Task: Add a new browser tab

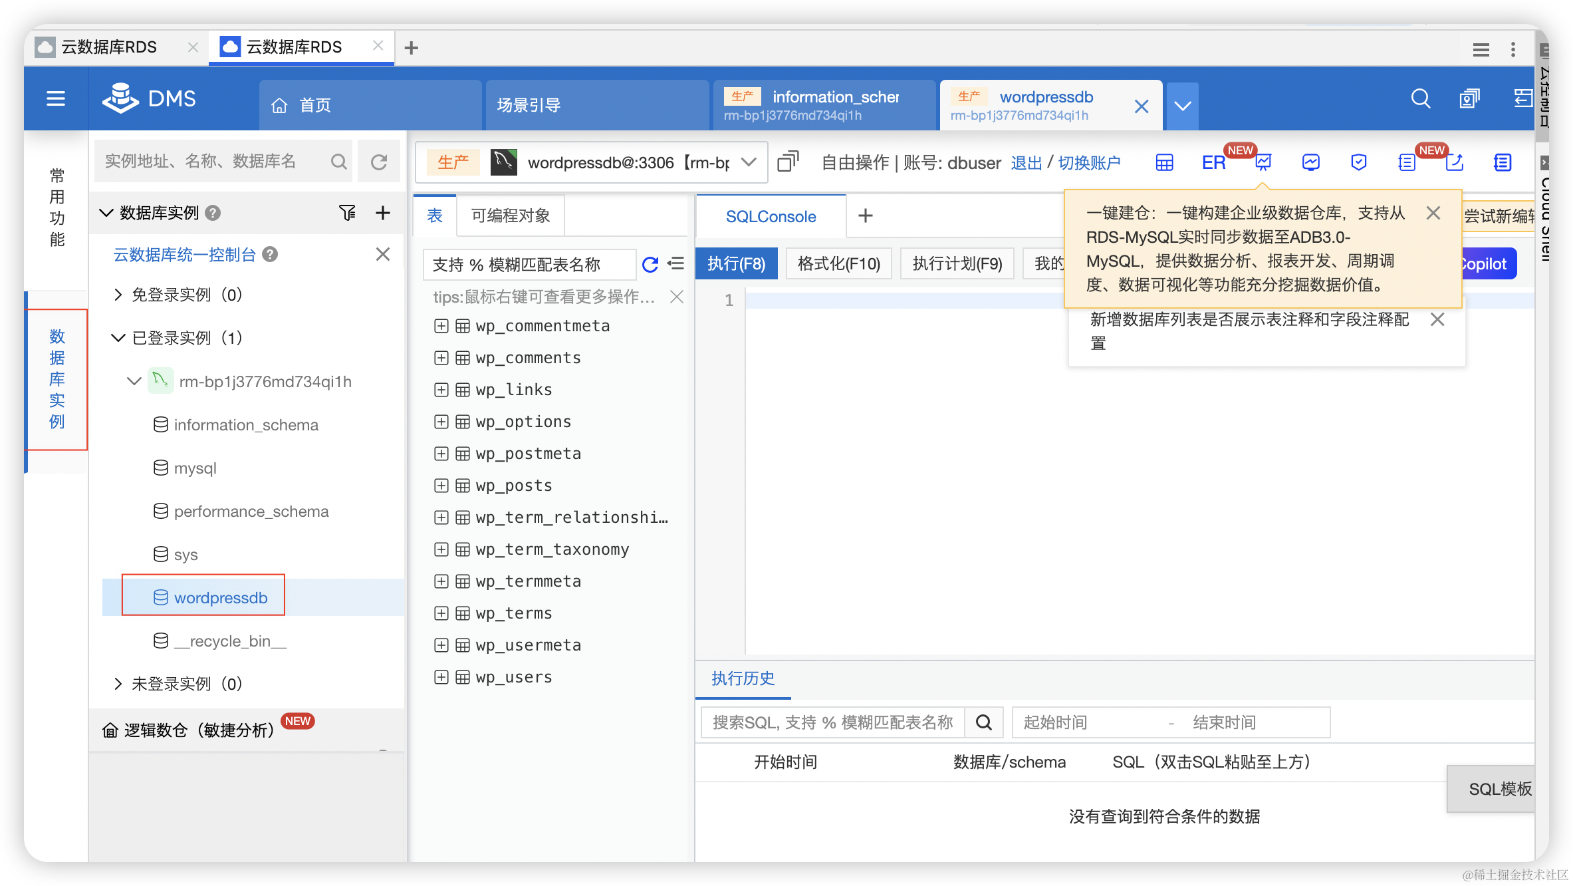Action: [412, 48]
